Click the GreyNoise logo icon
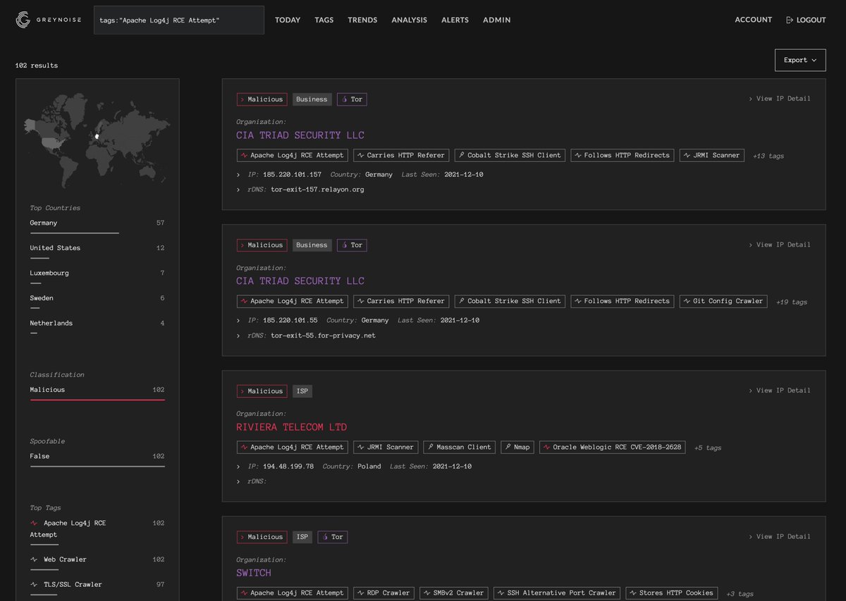Screen dimensions: 846x601 pyautogui.click(x=23, y=19)
